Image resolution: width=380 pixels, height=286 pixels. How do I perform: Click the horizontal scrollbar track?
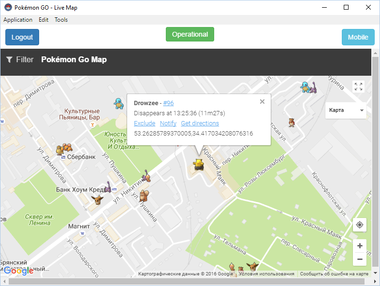click(x=187, y=282)
